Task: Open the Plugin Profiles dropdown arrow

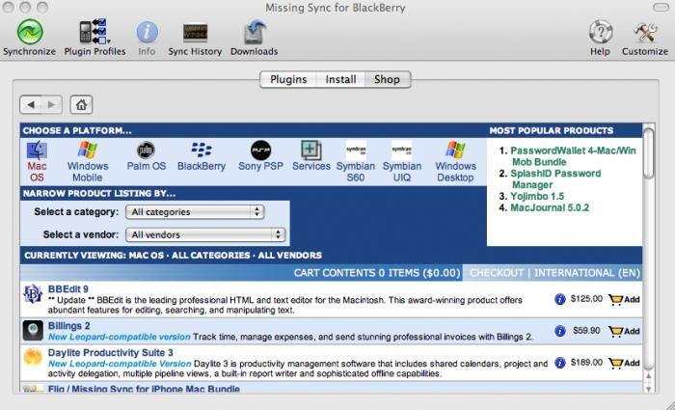Action: (x=108, y=41)
